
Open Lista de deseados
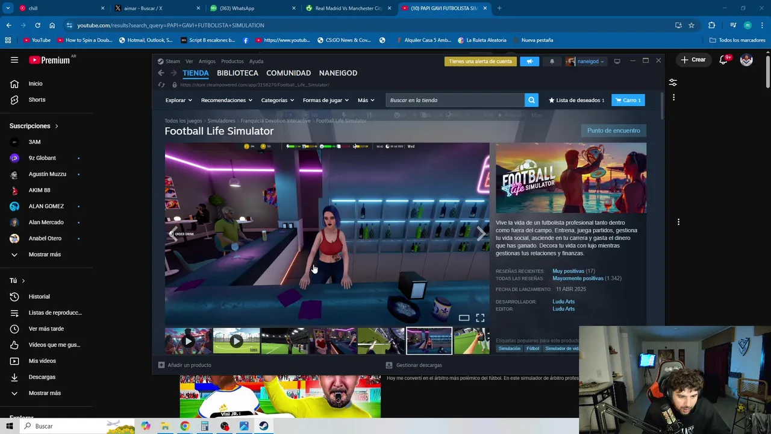pyautogui.click(x=576, y=100)
